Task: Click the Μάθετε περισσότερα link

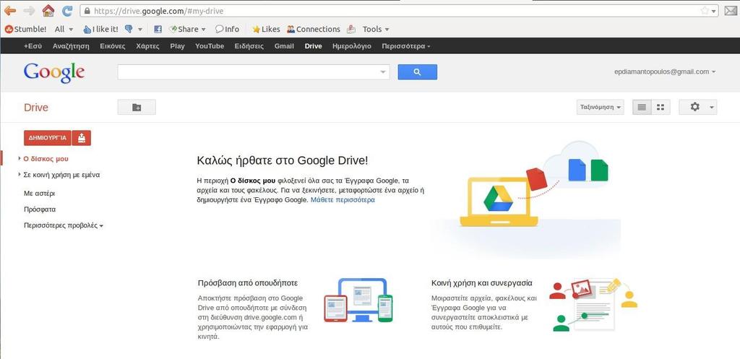Action: (343, 200)
